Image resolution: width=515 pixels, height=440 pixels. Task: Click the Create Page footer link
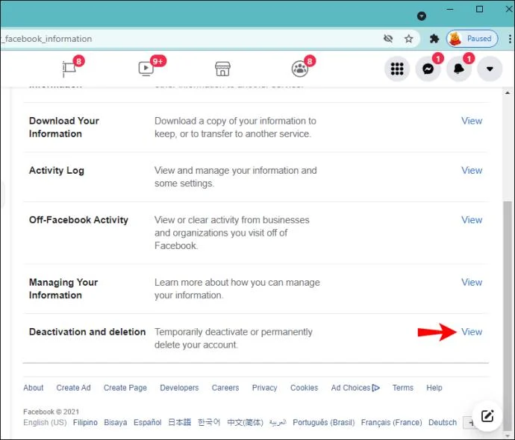click(125, 388)
